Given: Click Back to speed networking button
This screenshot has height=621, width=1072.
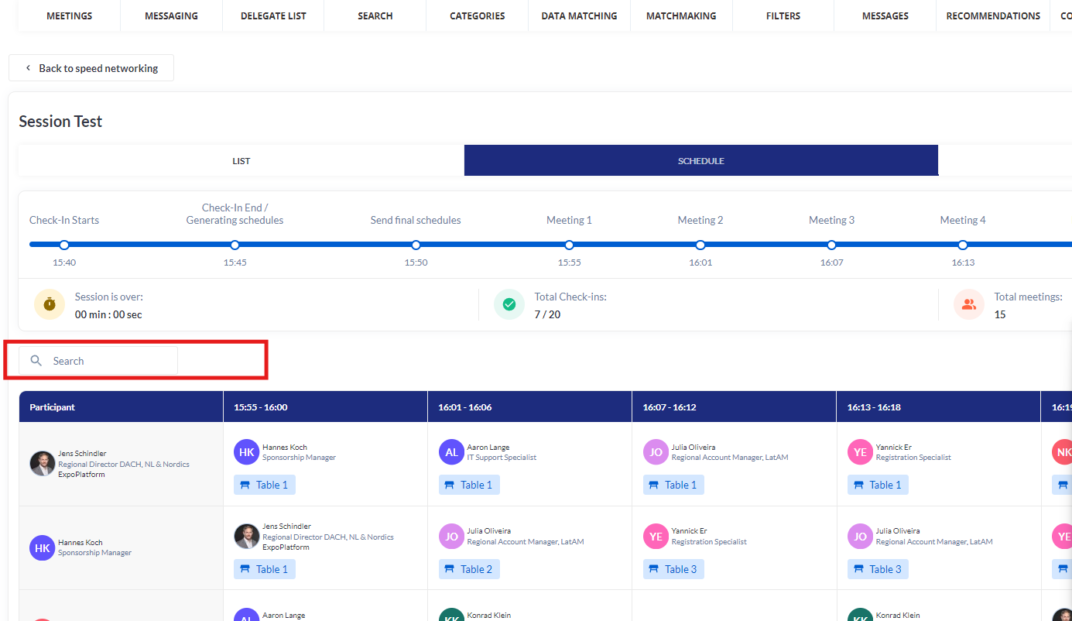Looking at the screenshot, I should (91, 68).
